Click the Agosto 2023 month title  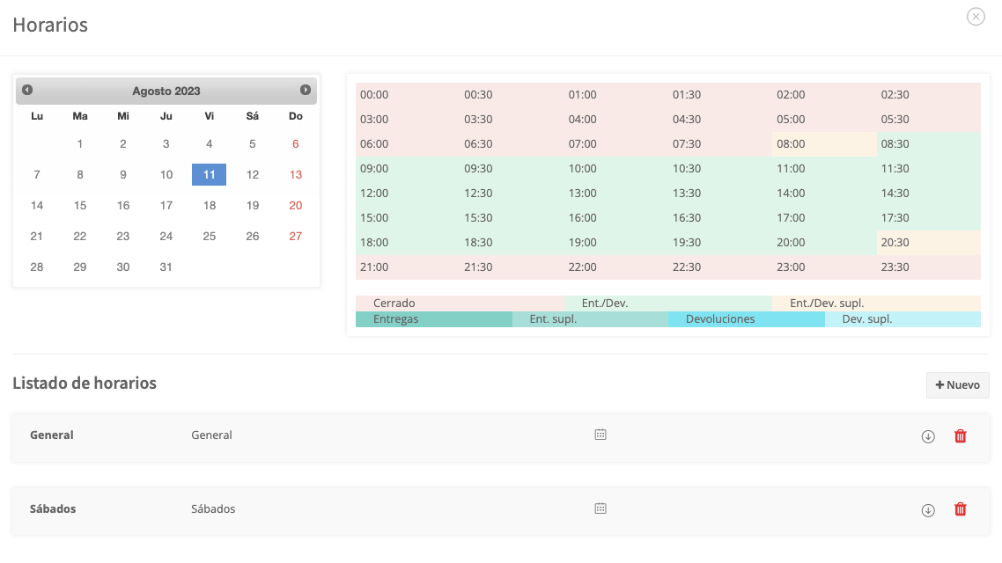tap(166, 91)
